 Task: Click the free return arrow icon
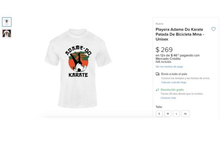[158, 90]
